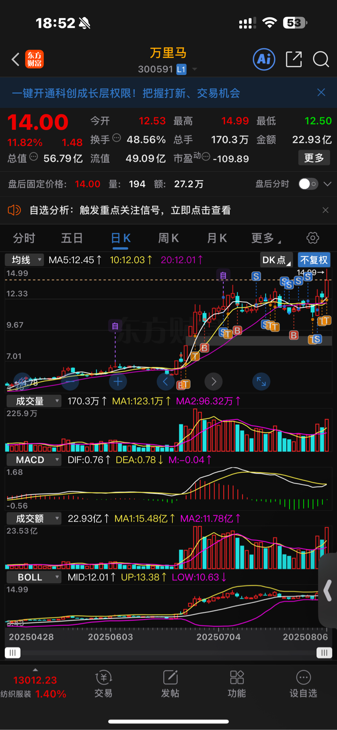
Task: Dismiss the 自选分析 notification
Action: (x=325, y=210)
